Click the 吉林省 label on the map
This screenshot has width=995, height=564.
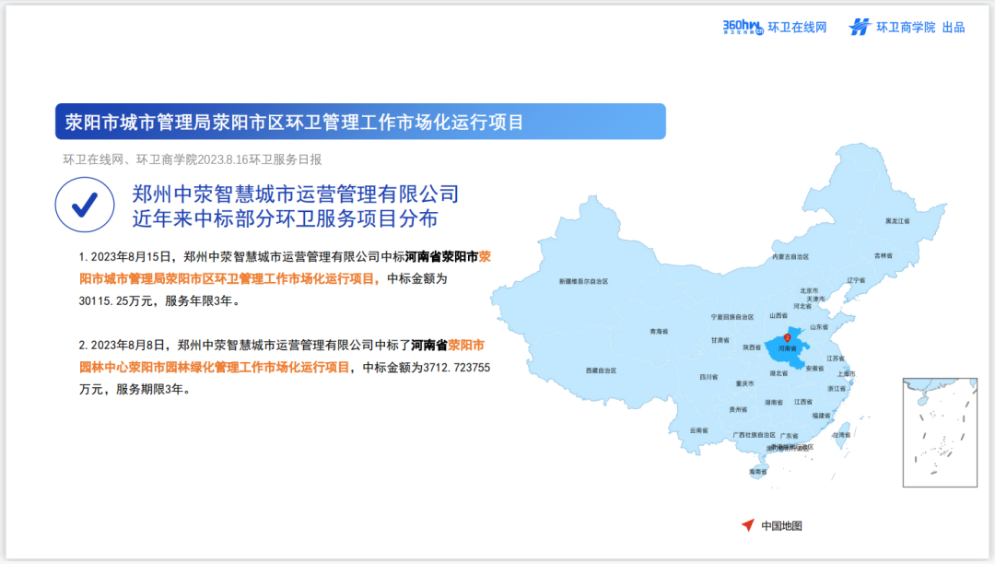(x=884, y=255)
